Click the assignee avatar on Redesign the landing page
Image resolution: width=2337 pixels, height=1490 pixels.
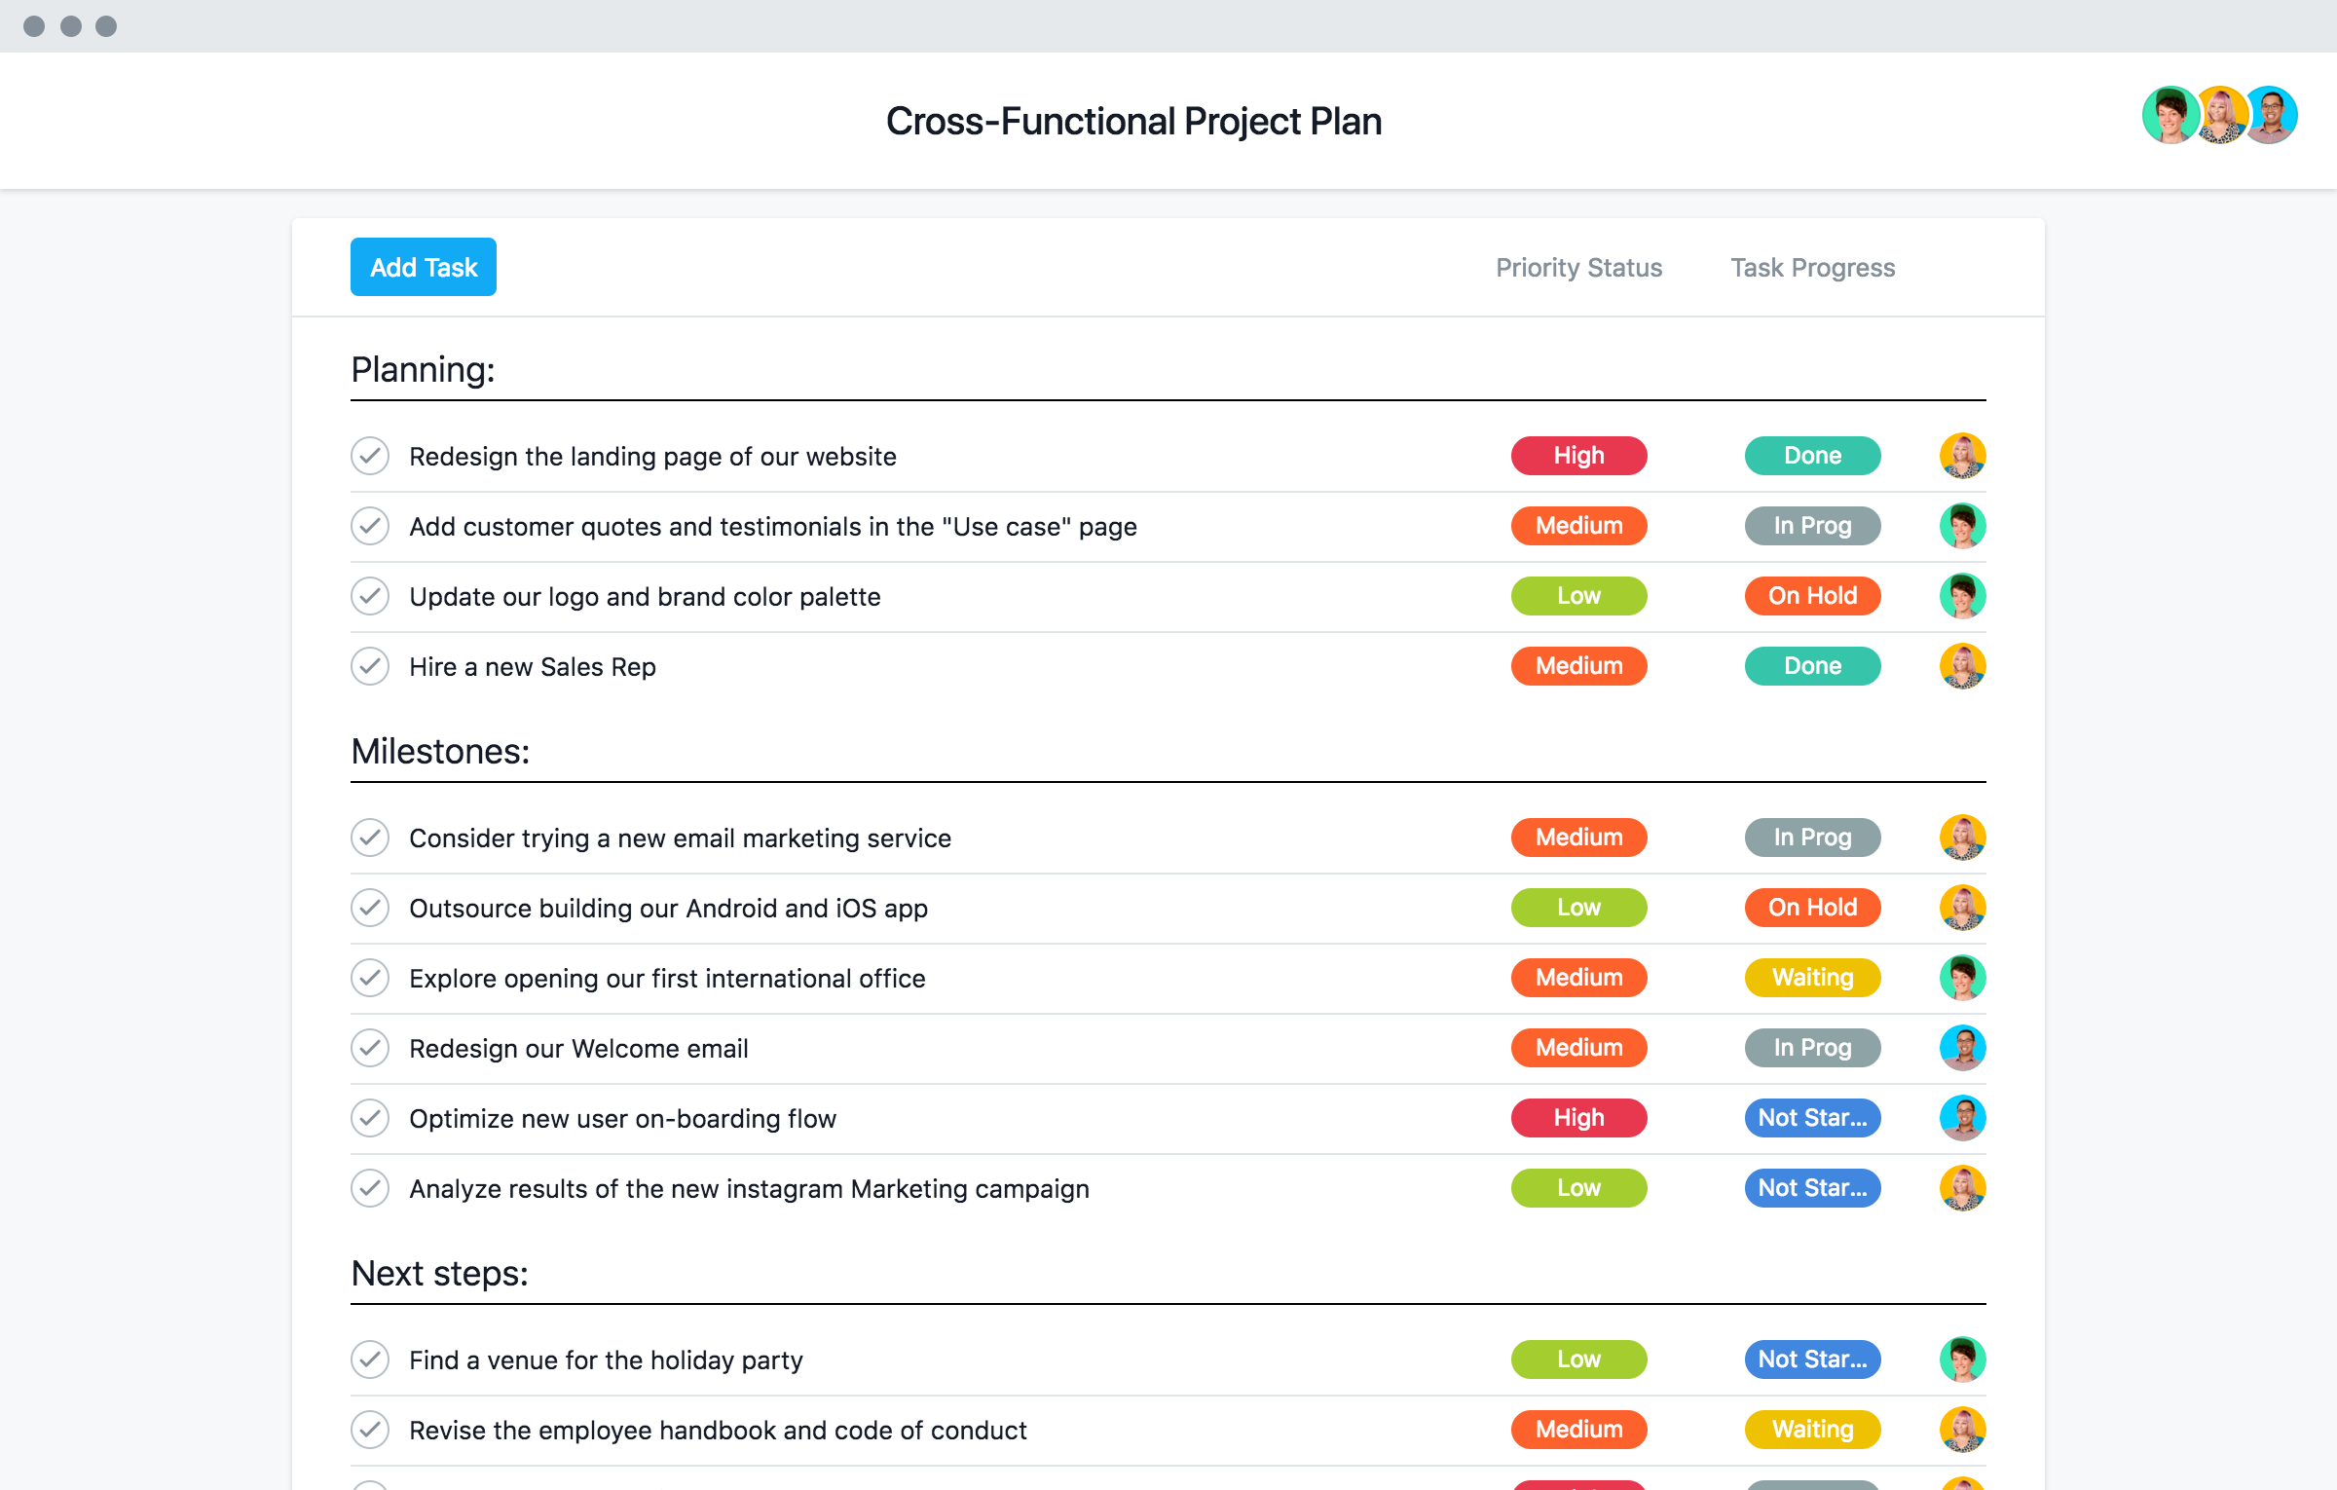click(x=1963, y=456)
